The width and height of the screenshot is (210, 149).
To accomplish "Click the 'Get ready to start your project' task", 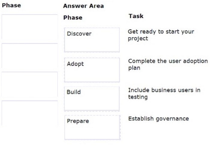I will tap(161, 35).
